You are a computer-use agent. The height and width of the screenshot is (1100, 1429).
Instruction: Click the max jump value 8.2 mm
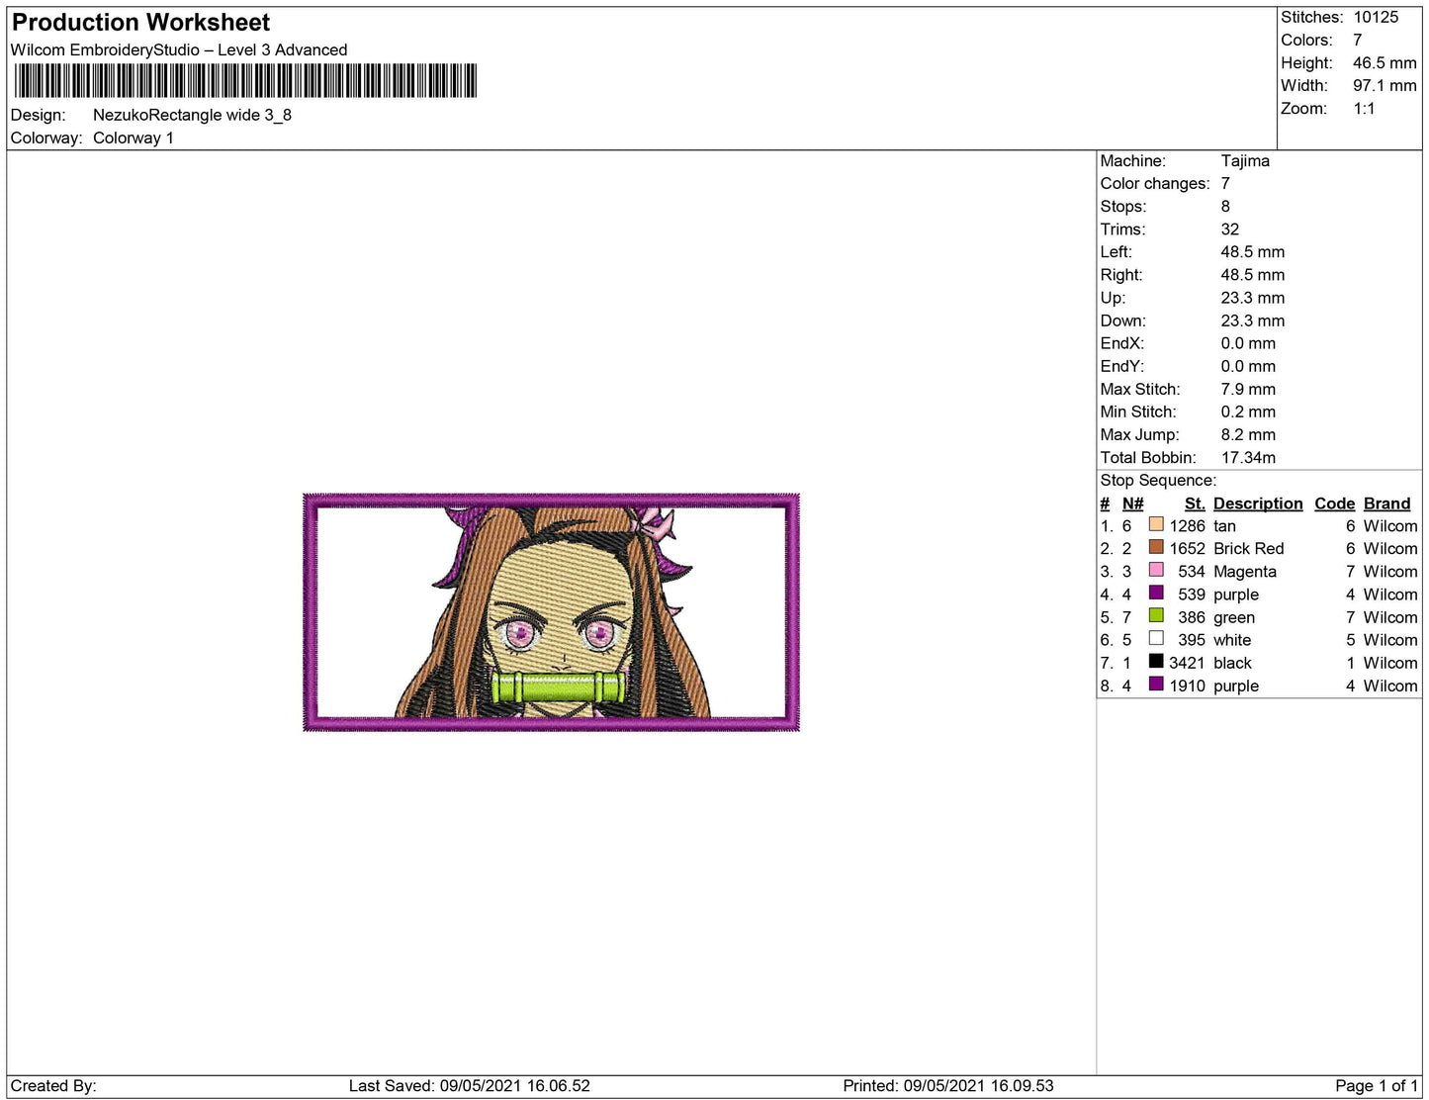click(x=1248, y=434)
